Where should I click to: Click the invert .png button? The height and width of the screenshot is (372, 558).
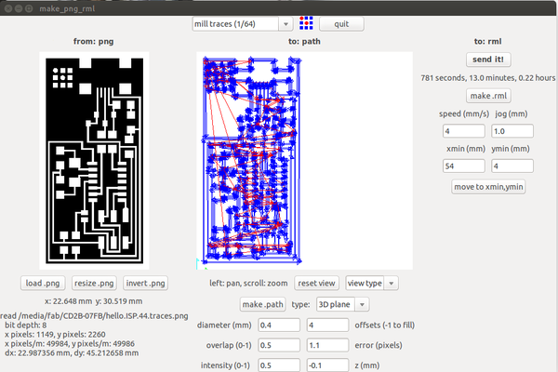click(x=145, y=283)
